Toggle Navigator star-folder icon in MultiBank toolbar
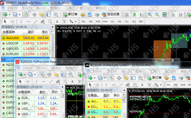191x118 pixels. tap(42, 15)
